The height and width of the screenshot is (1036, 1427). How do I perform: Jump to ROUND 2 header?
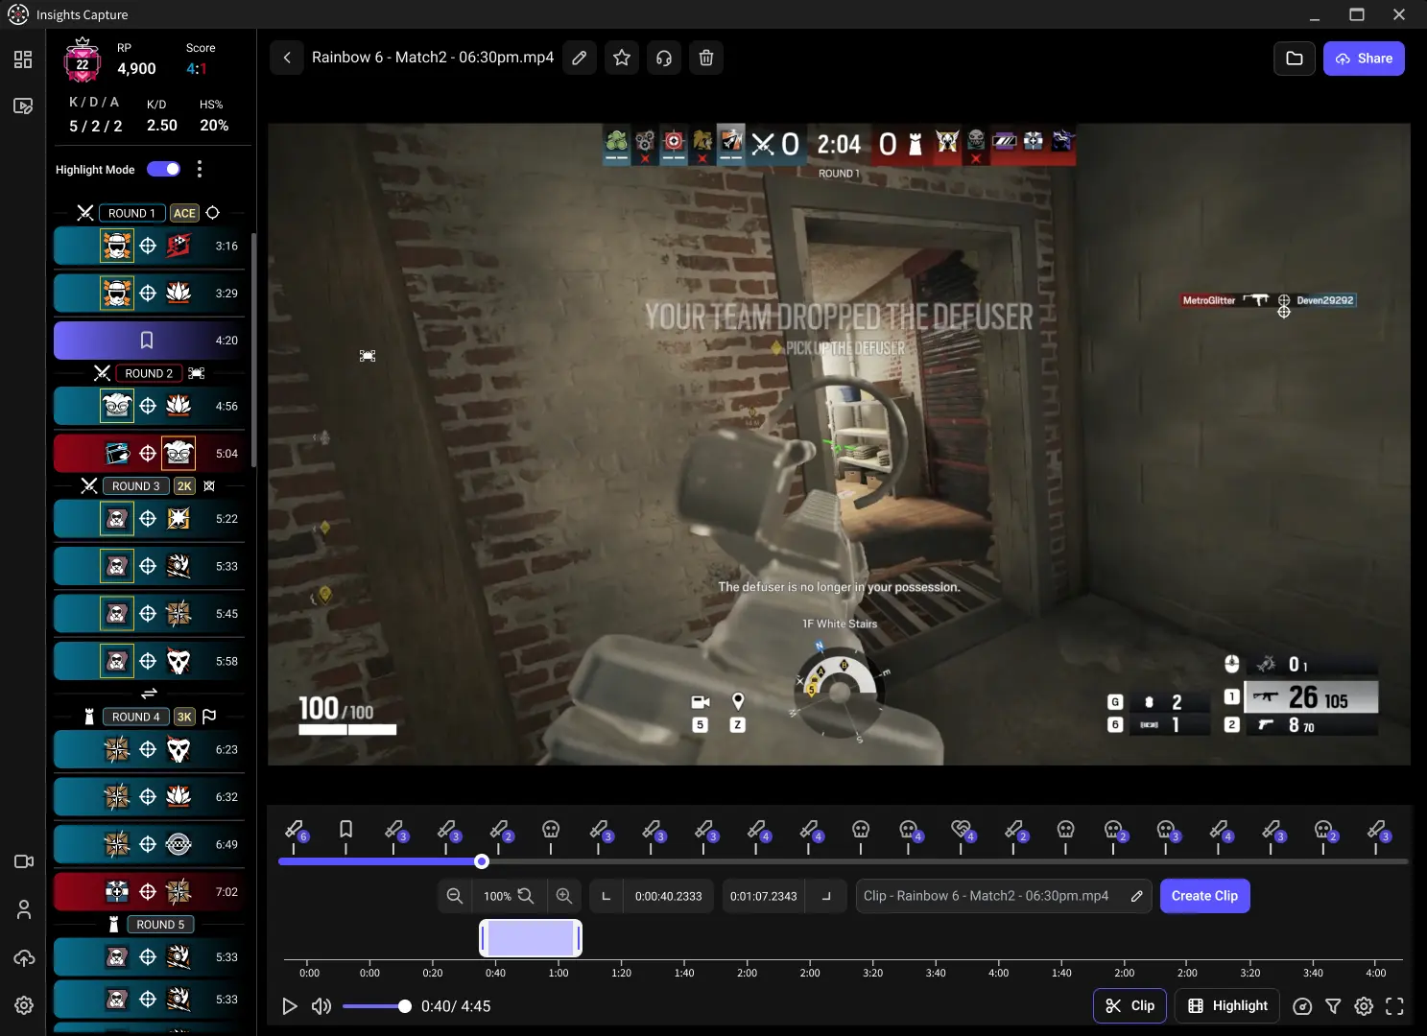(x=149, y=373)
